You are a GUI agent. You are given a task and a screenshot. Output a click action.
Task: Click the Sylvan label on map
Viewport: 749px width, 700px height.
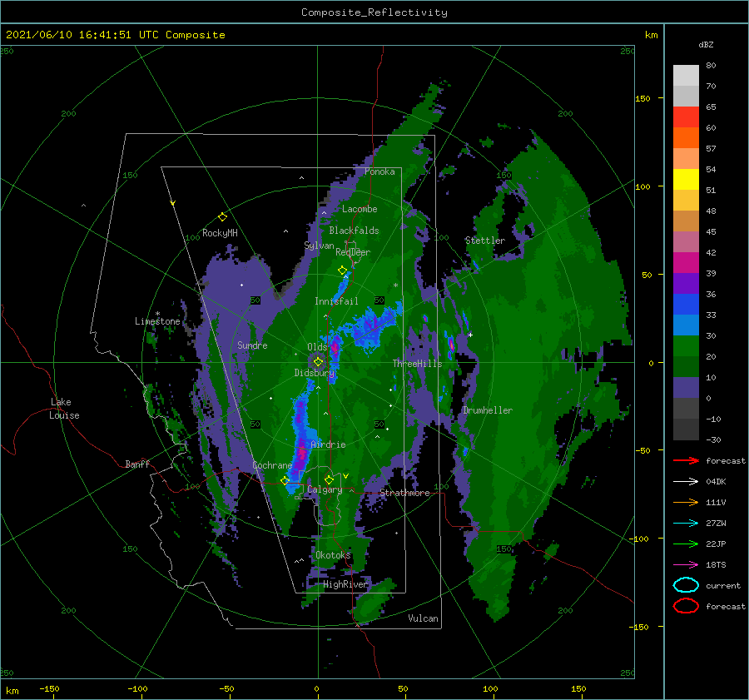tap(319, 246)
